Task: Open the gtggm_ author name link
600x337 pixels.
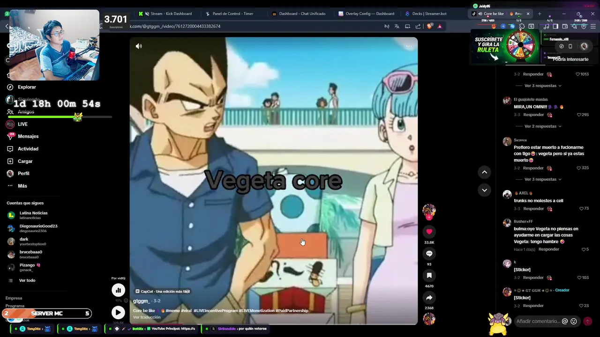Action: click(141, 301)
